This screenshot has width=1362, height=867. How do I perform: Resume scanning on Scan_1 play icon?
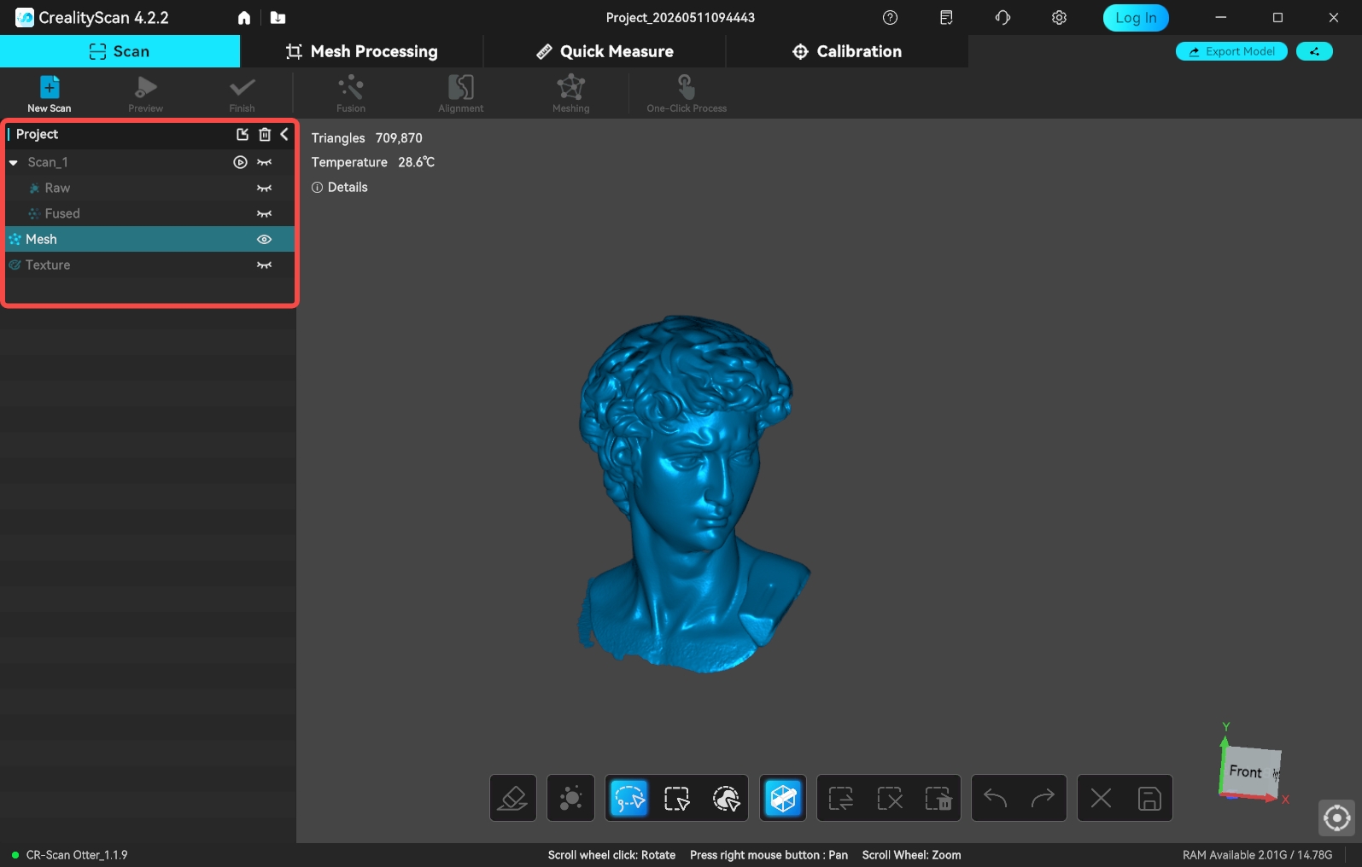tap(241, 162)
